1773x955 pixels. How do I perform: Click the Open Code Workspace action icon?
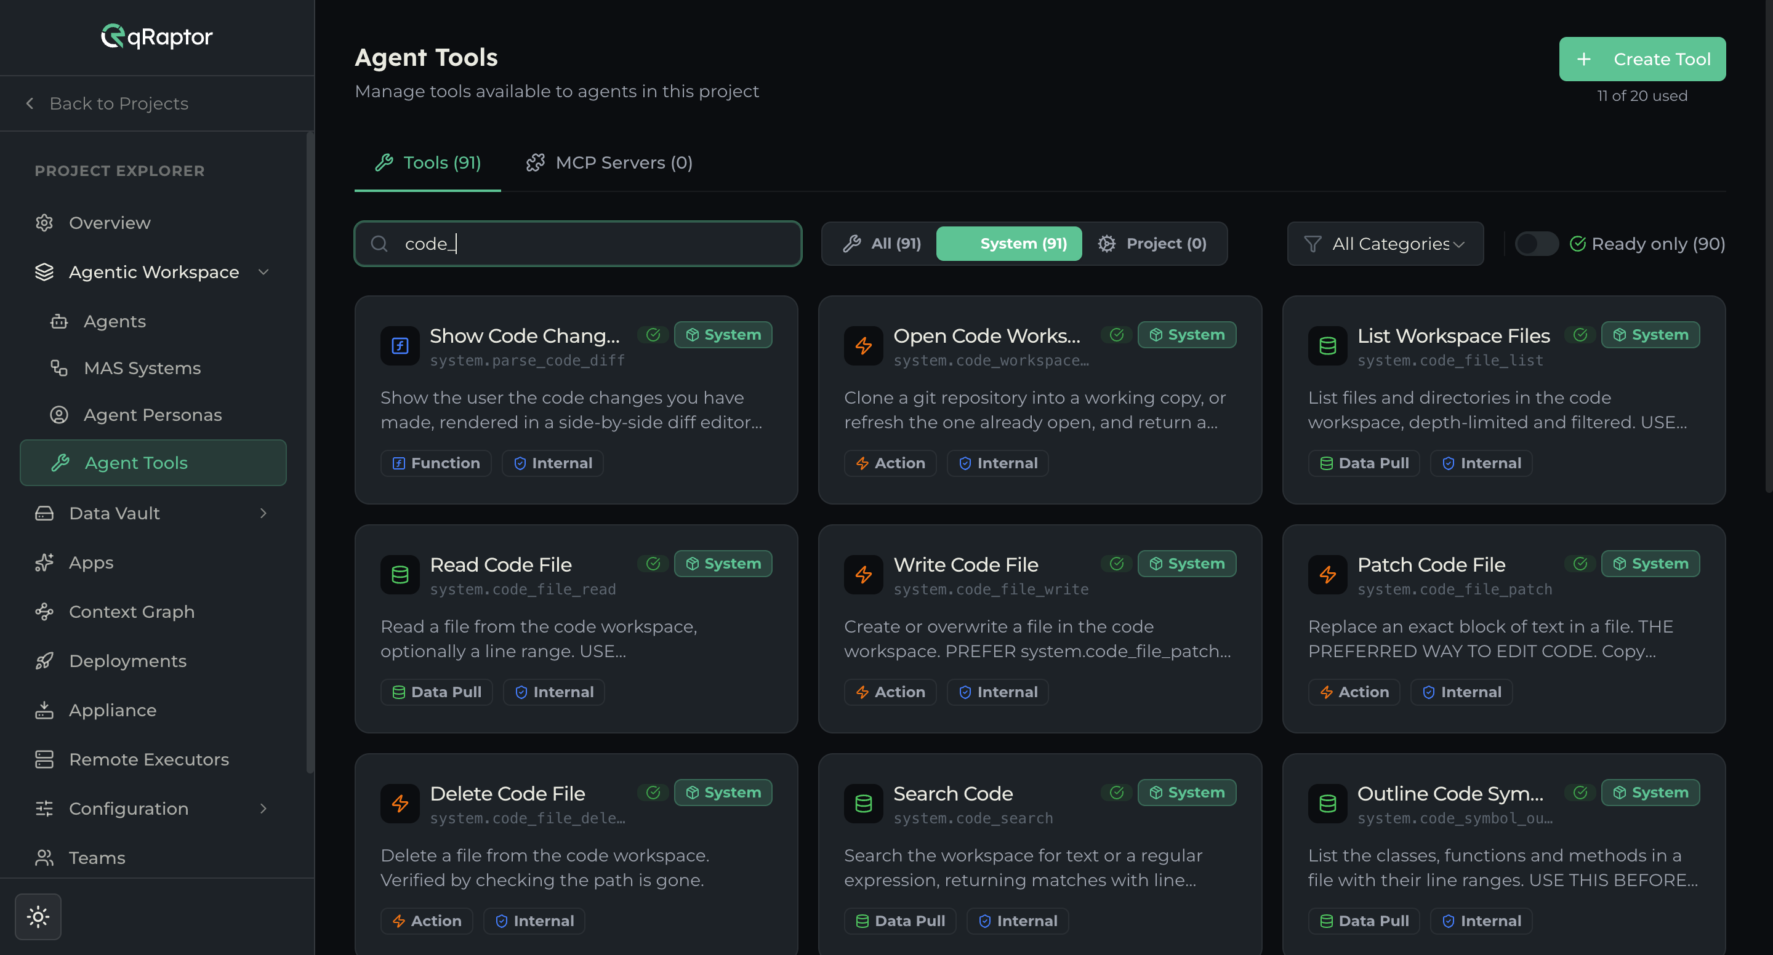[864, 345]
